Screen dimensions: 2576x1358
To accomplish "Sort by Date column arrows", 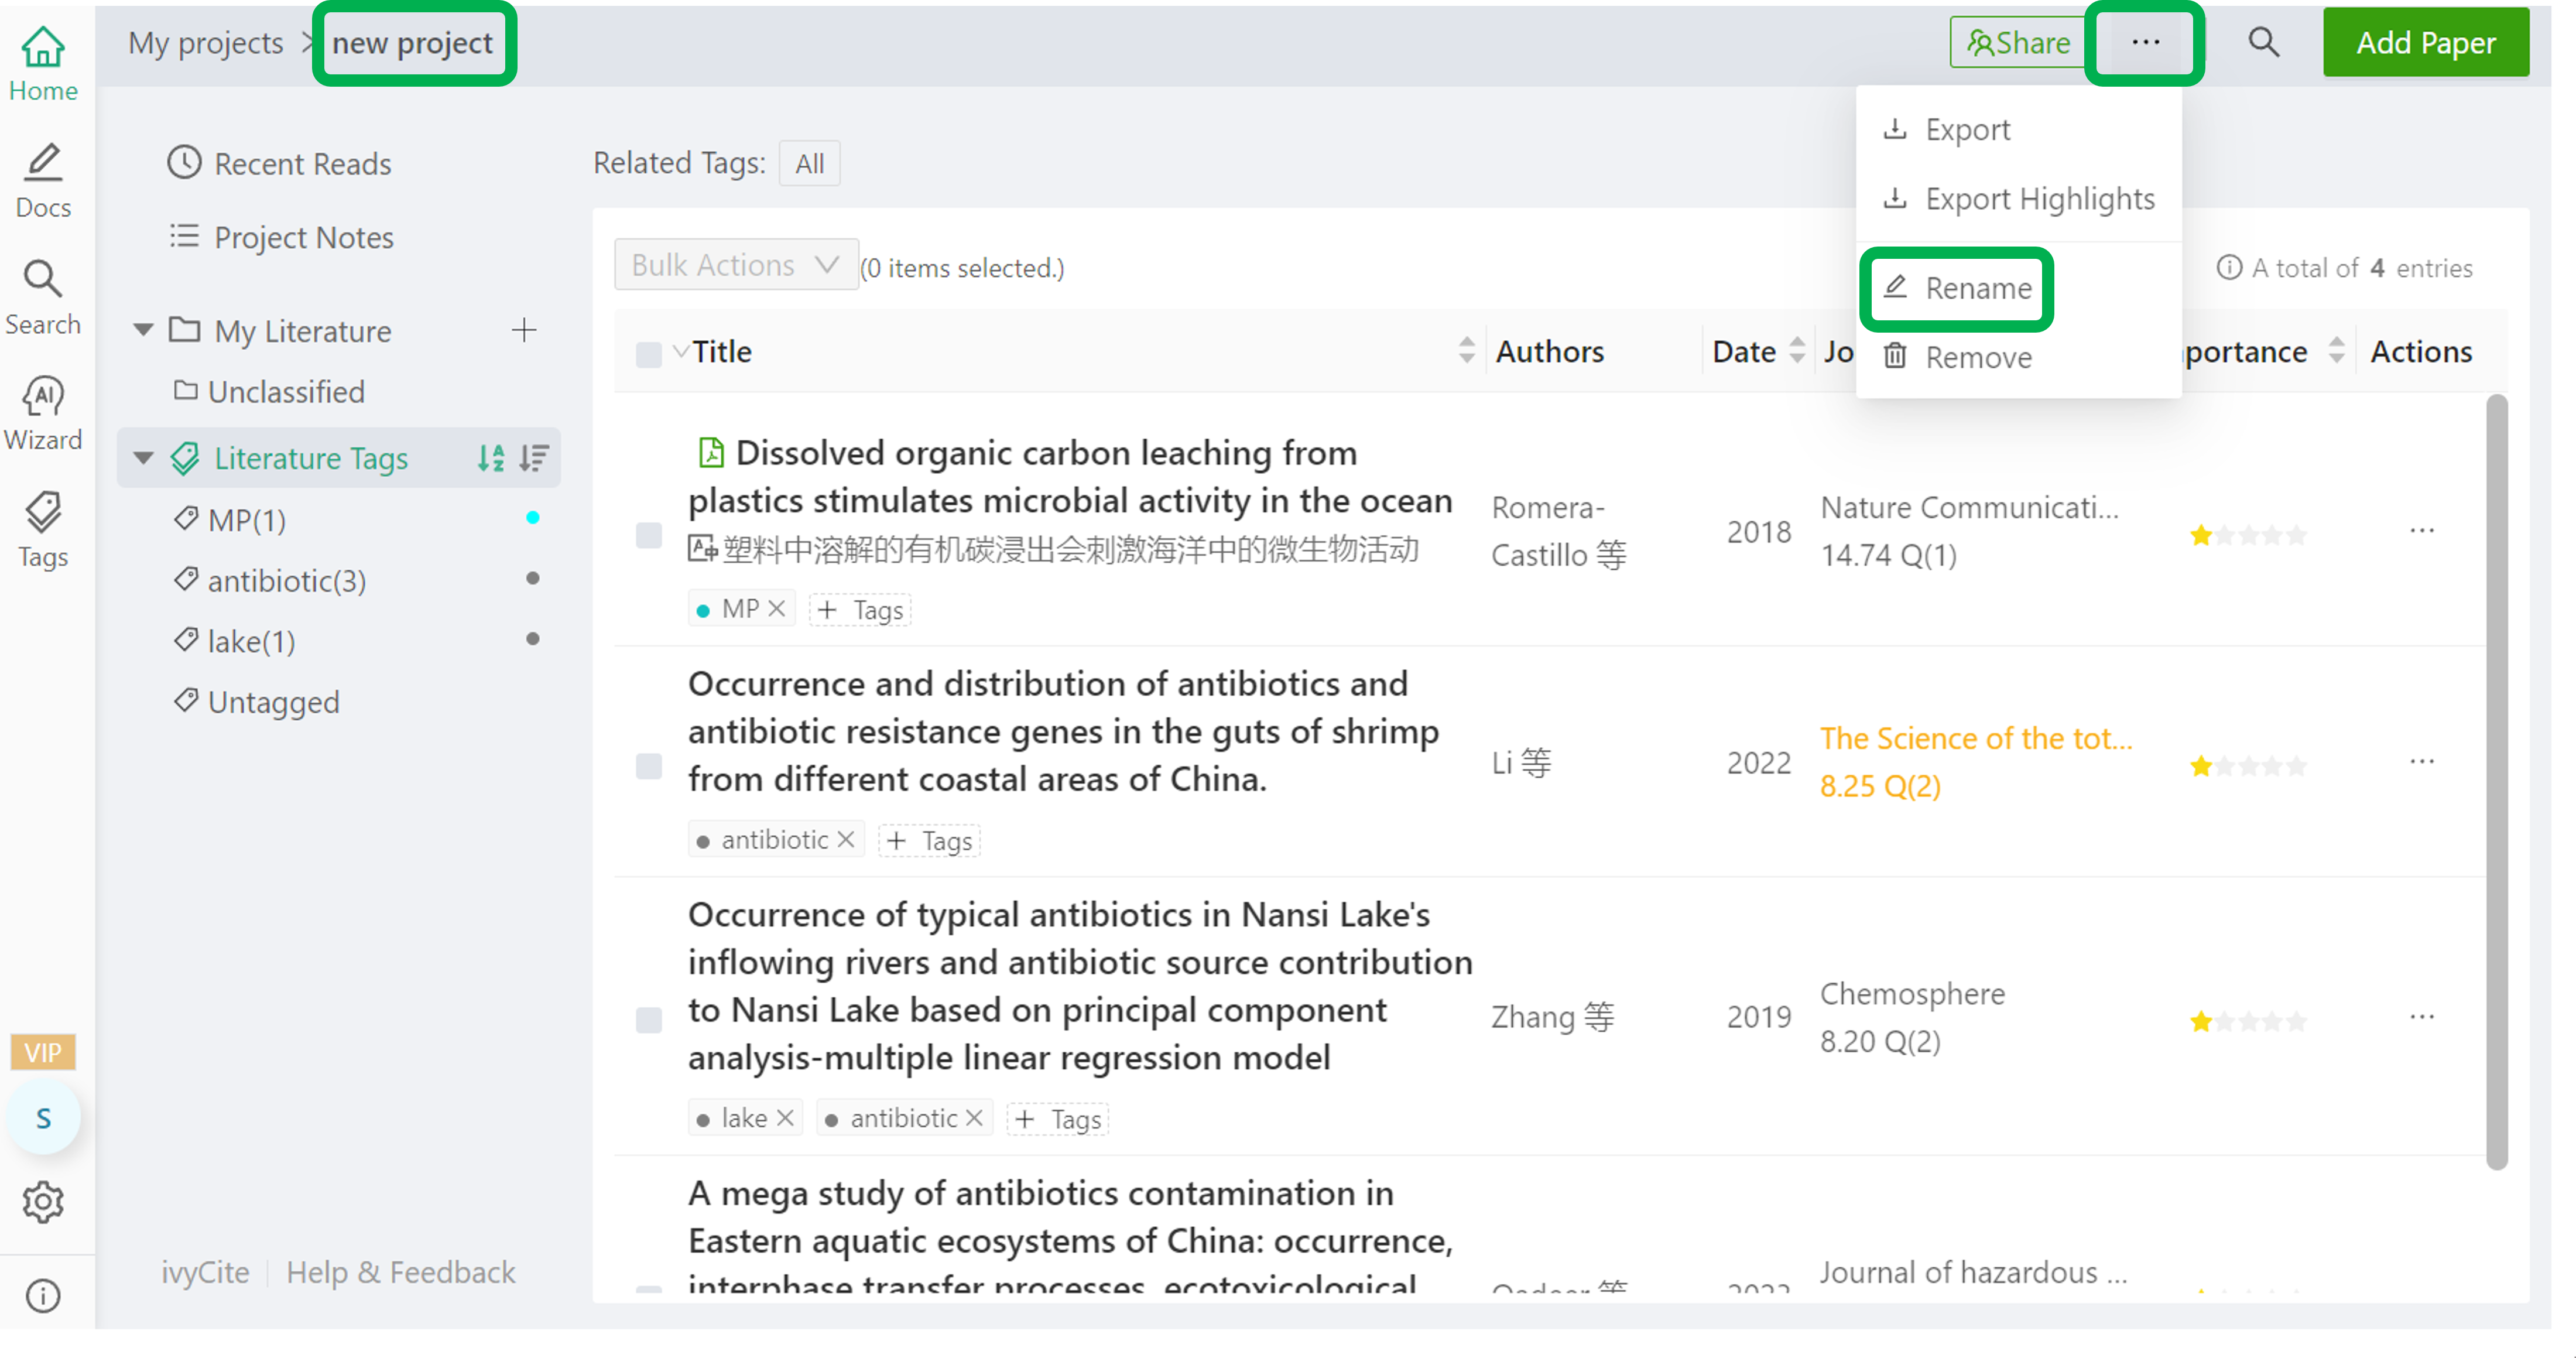I will 1797,351.
